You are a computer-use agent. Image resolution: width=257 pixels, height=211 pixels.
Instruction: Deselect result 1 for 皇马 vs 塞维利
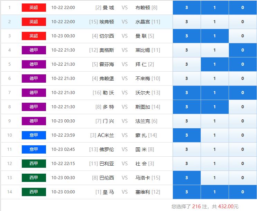pos(215,192)
